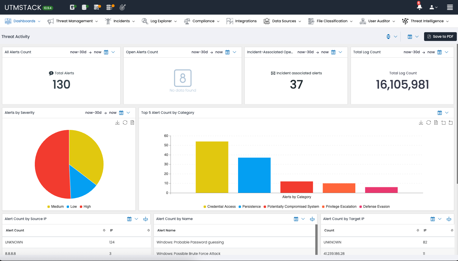Screen dimensions: 458x261
Task: Download the Alerts by Severity pie chart
Action: pos(117,123)
